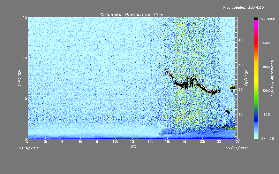Select the 5 km altitude tick label
The height and width of the screenshot is (174, 279).
[26, 98]
